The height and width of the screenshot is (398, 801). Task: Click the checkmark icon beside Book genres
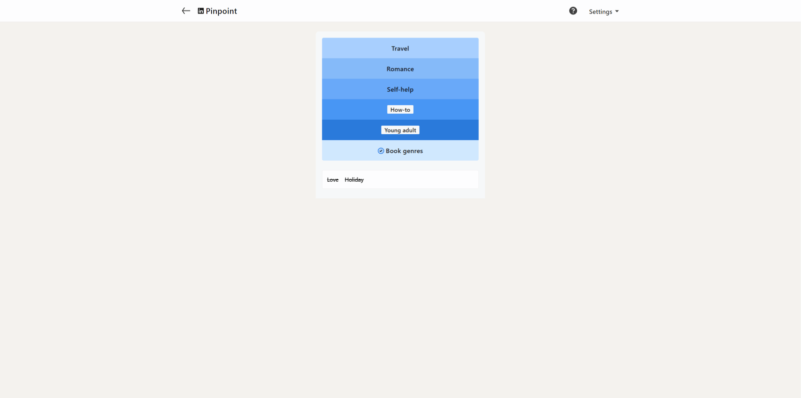click(380, 151)
